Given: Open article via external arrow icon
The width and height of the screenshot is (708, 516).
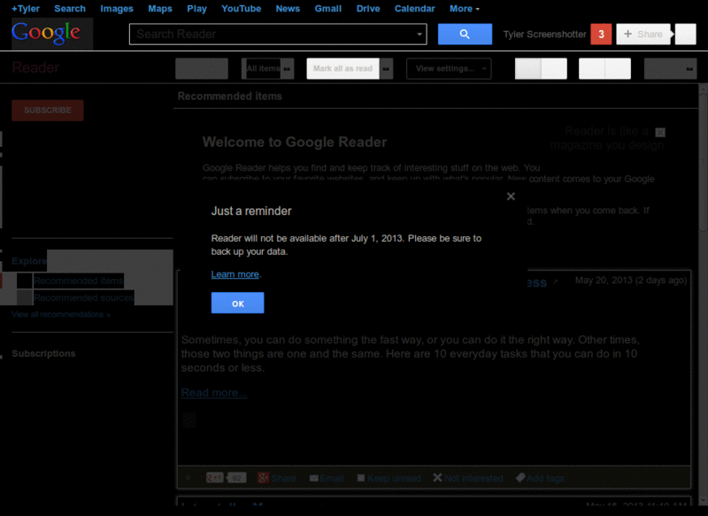Looking at the screenshot, I should pos(556,282).
